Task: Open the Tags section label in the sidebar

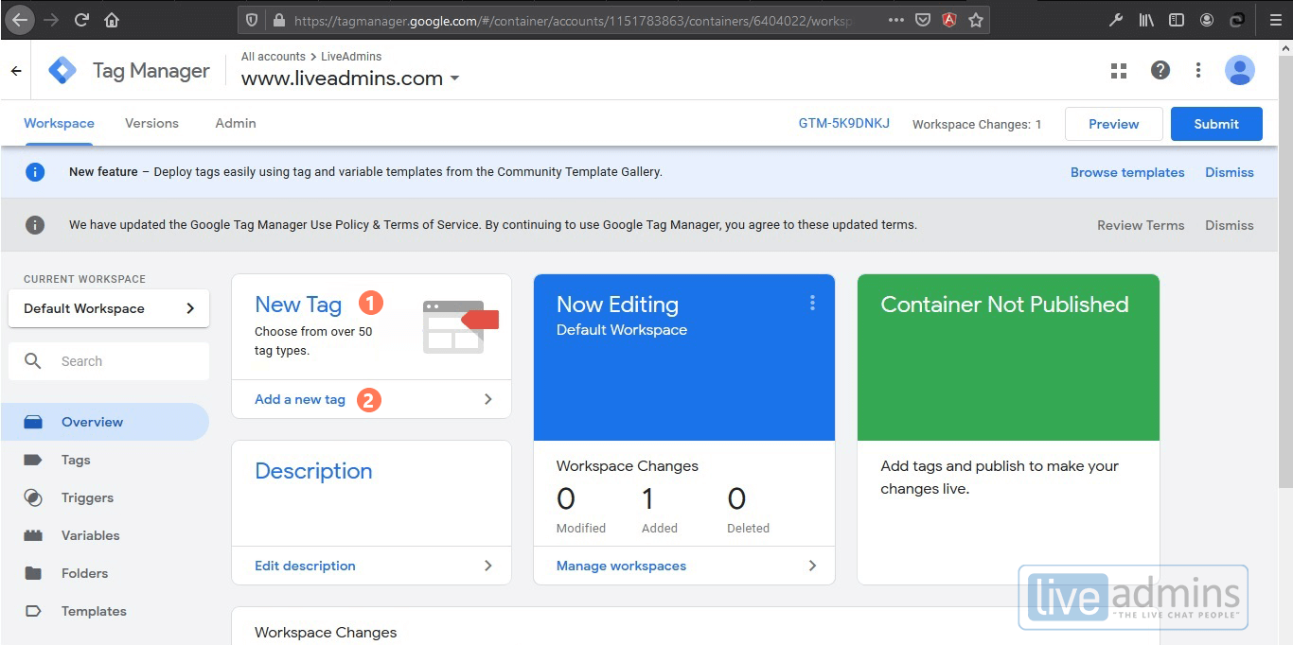Action: click(x=76, y=460)
